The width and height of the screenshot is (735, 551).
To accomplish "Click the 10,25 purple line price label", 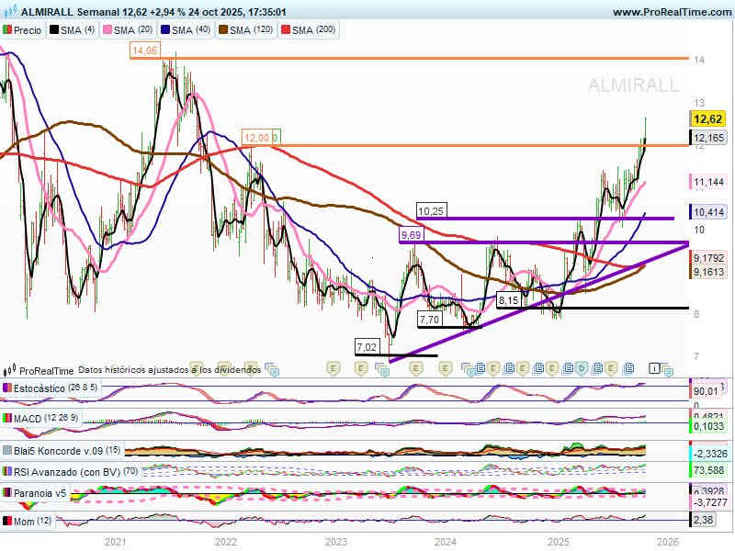I will 431,210.
